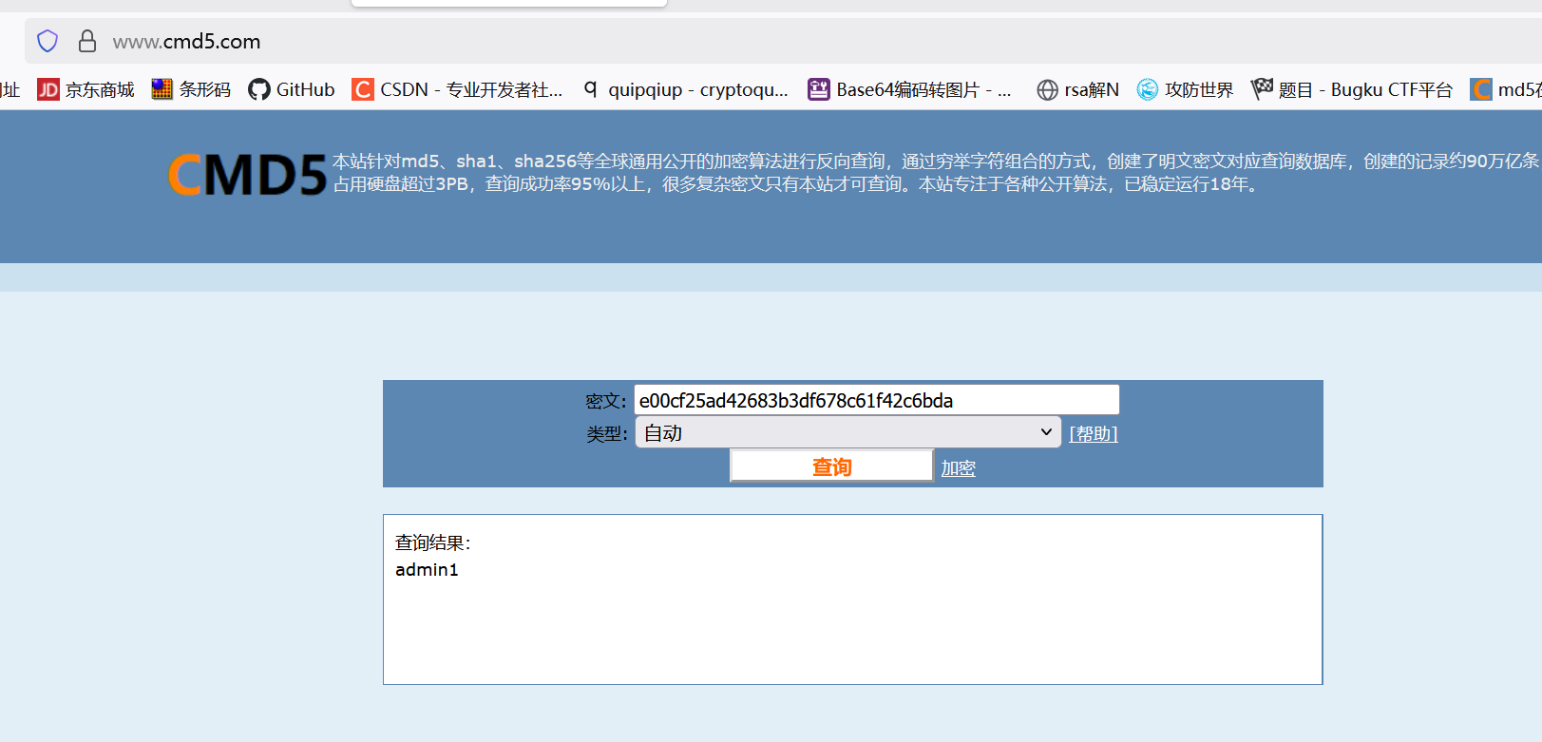
Task: Click the 密文 hash input field
Action: pos(876,400)
